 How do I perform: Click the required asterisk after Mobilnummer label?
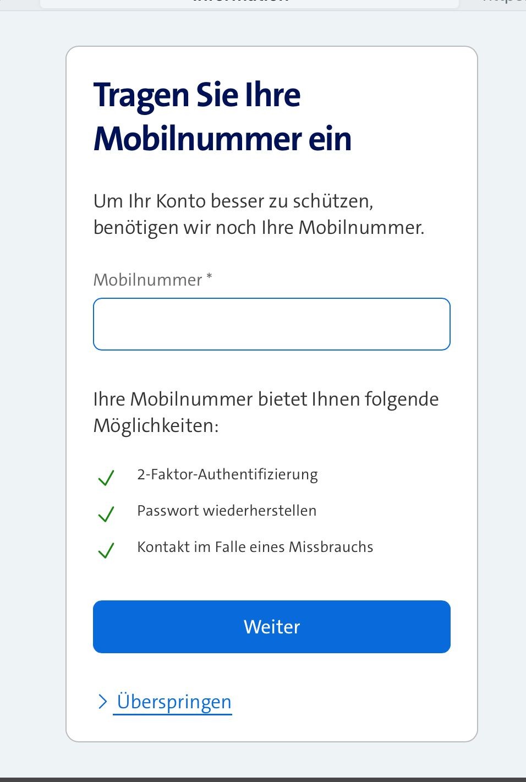[209, 277]
